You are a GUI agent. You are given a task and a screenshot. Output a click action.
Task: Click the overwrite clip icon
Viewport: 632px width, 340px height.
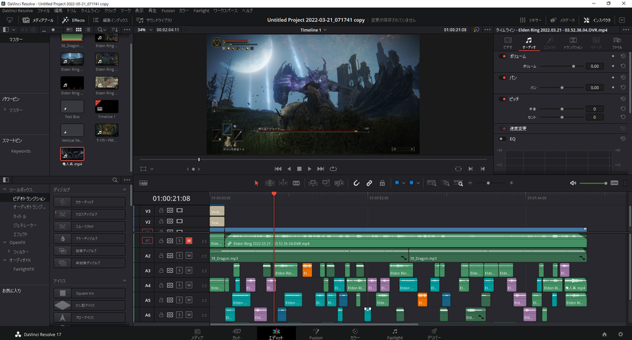(326, 183)
